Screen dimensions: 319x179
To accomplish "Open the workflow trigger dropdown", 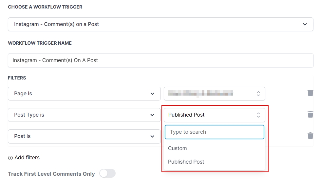I will point(160,24).
